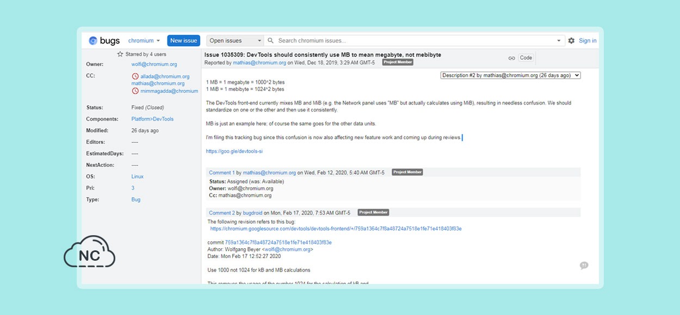The image size is (680, 315).
Task: Expand the Open issues search scope dropdown
Action: point(235,41)
